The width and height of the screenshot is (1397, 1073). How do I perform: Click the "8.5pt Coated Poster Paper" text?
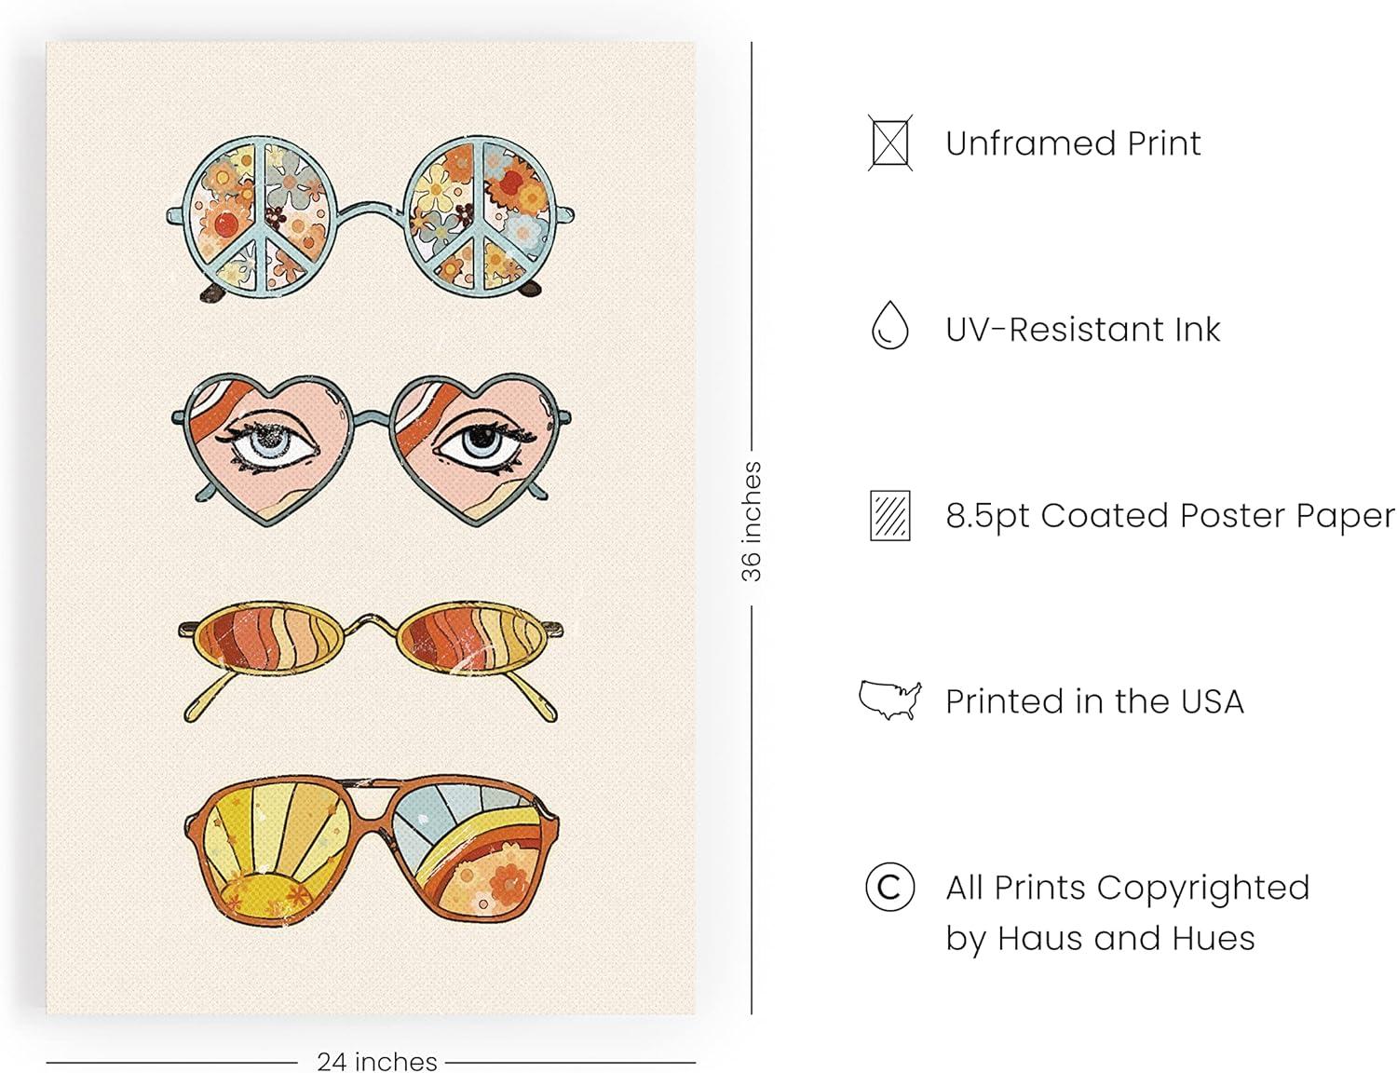(1170, 515)
